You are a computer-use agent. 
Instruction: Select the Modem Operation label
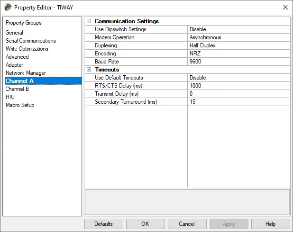click(115, 37)
